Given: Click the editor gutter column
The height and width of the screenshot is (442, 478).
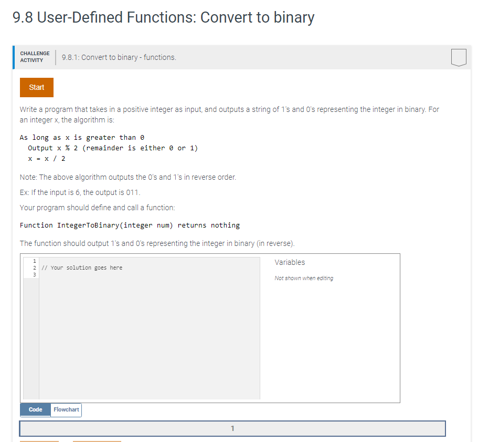Looking at the screenshot, I should pos(31,326).
